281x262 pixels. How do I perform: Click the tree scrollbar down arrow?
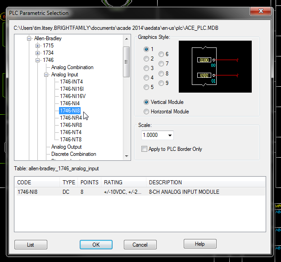(x=127, y=156)
